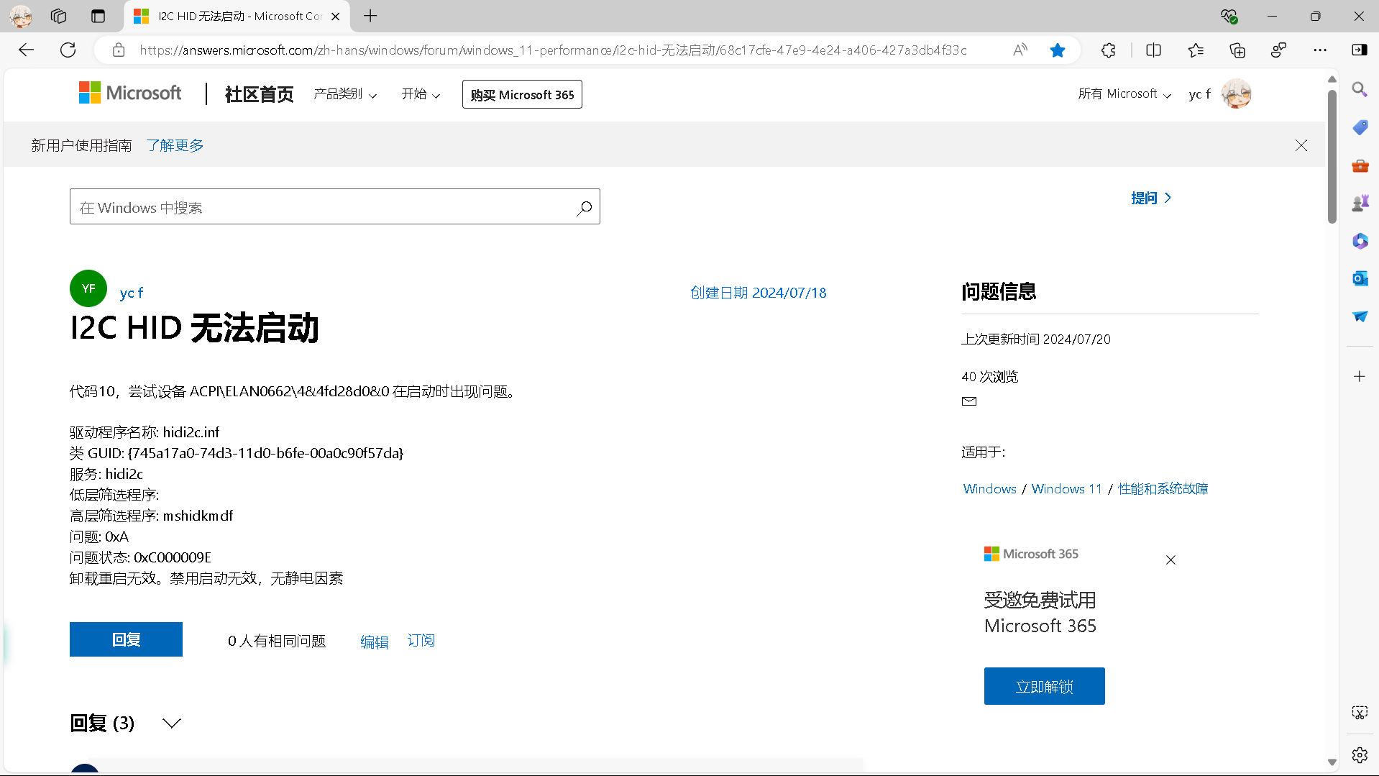Open the Games sidebar panel
Viewport: 1379px width, 776px height.
(1360, 202)
